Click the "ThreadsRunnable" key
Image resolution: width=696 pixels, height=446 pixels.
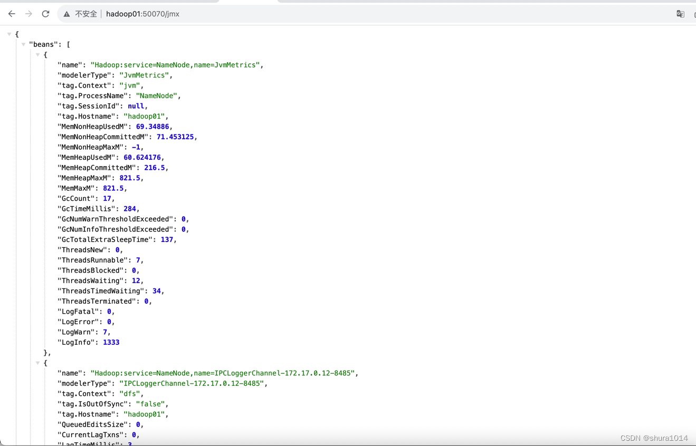pos(92,260)
